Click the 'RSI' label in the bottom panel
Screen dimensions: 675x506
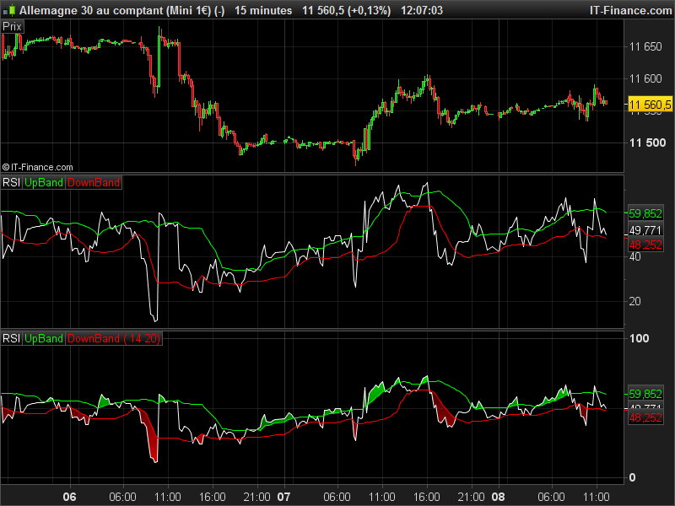click(x=11, y=339)
